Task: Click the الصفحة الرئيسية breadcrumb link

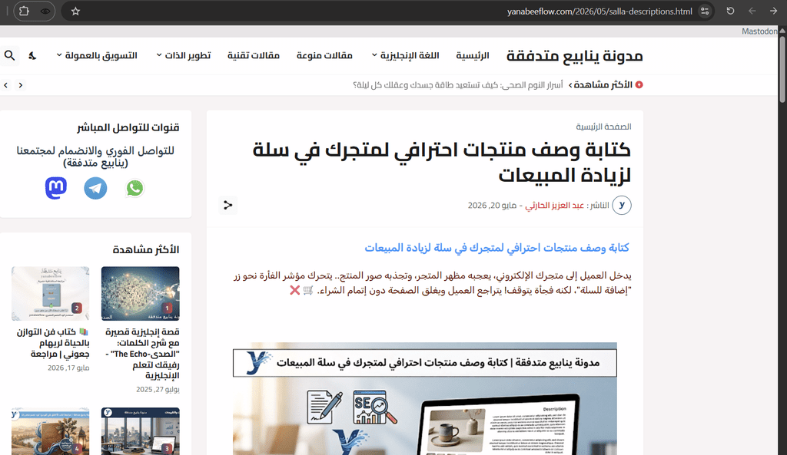Action: [x=603, y=127]
